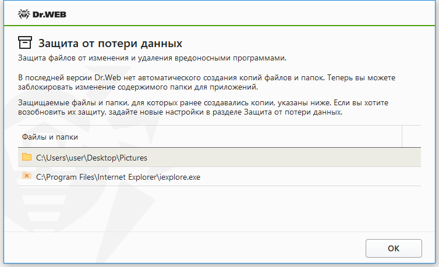Click the archive box icon beside the heading
Screen dimensions: 439x267
pyautogui.click(x=25, y=43)
